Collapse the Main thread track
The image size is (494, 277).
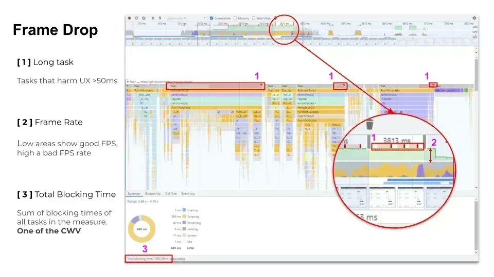128,82
